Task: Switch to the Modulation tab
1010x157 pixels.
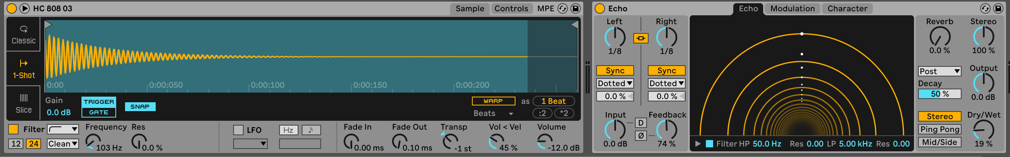Action: pyautogui.click(x=793, y=9)
